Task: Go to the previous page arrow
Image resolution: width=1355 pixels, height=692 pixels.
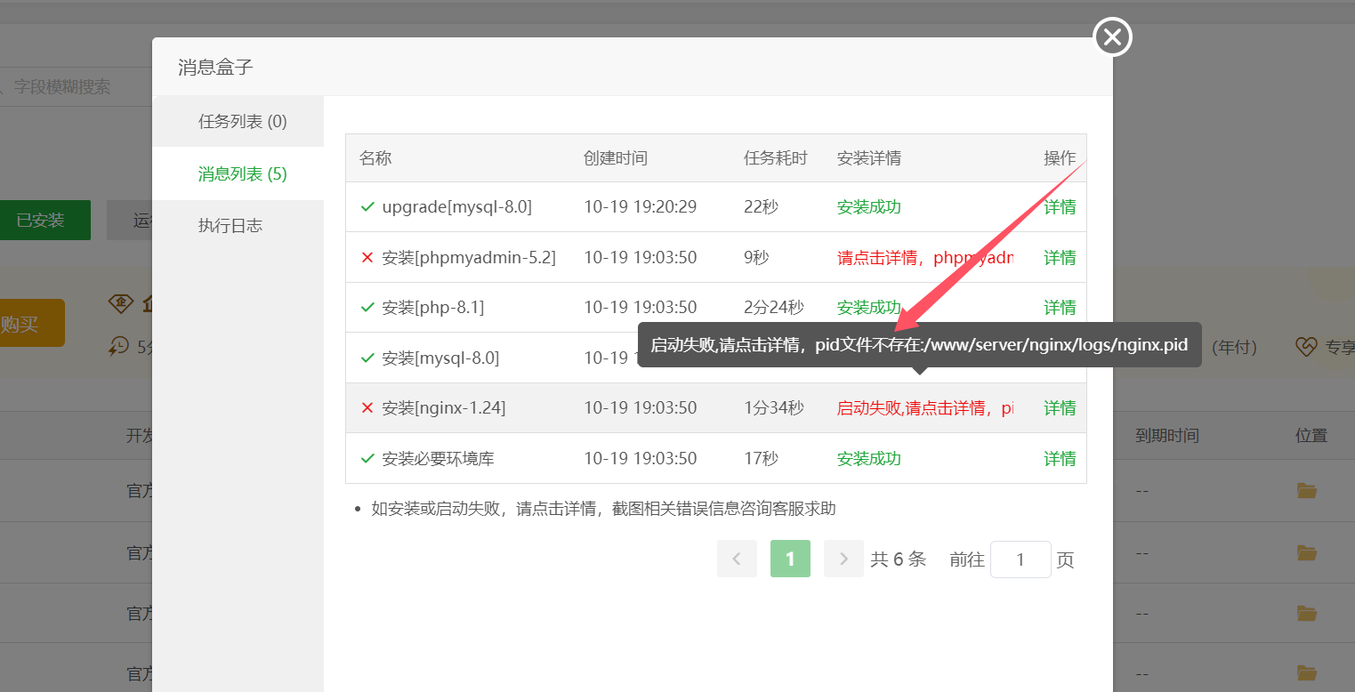Action: [x=737, y=559]
